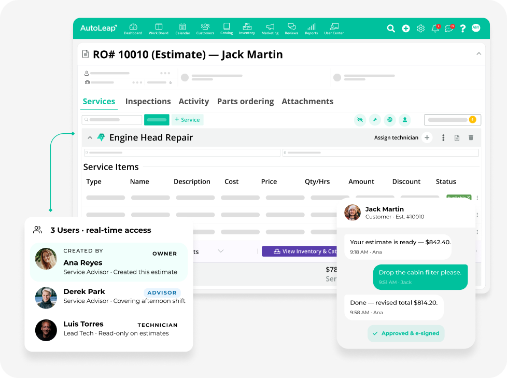
Task: Click 'Your estimate is ready' message
Action: tap(398, 247)
